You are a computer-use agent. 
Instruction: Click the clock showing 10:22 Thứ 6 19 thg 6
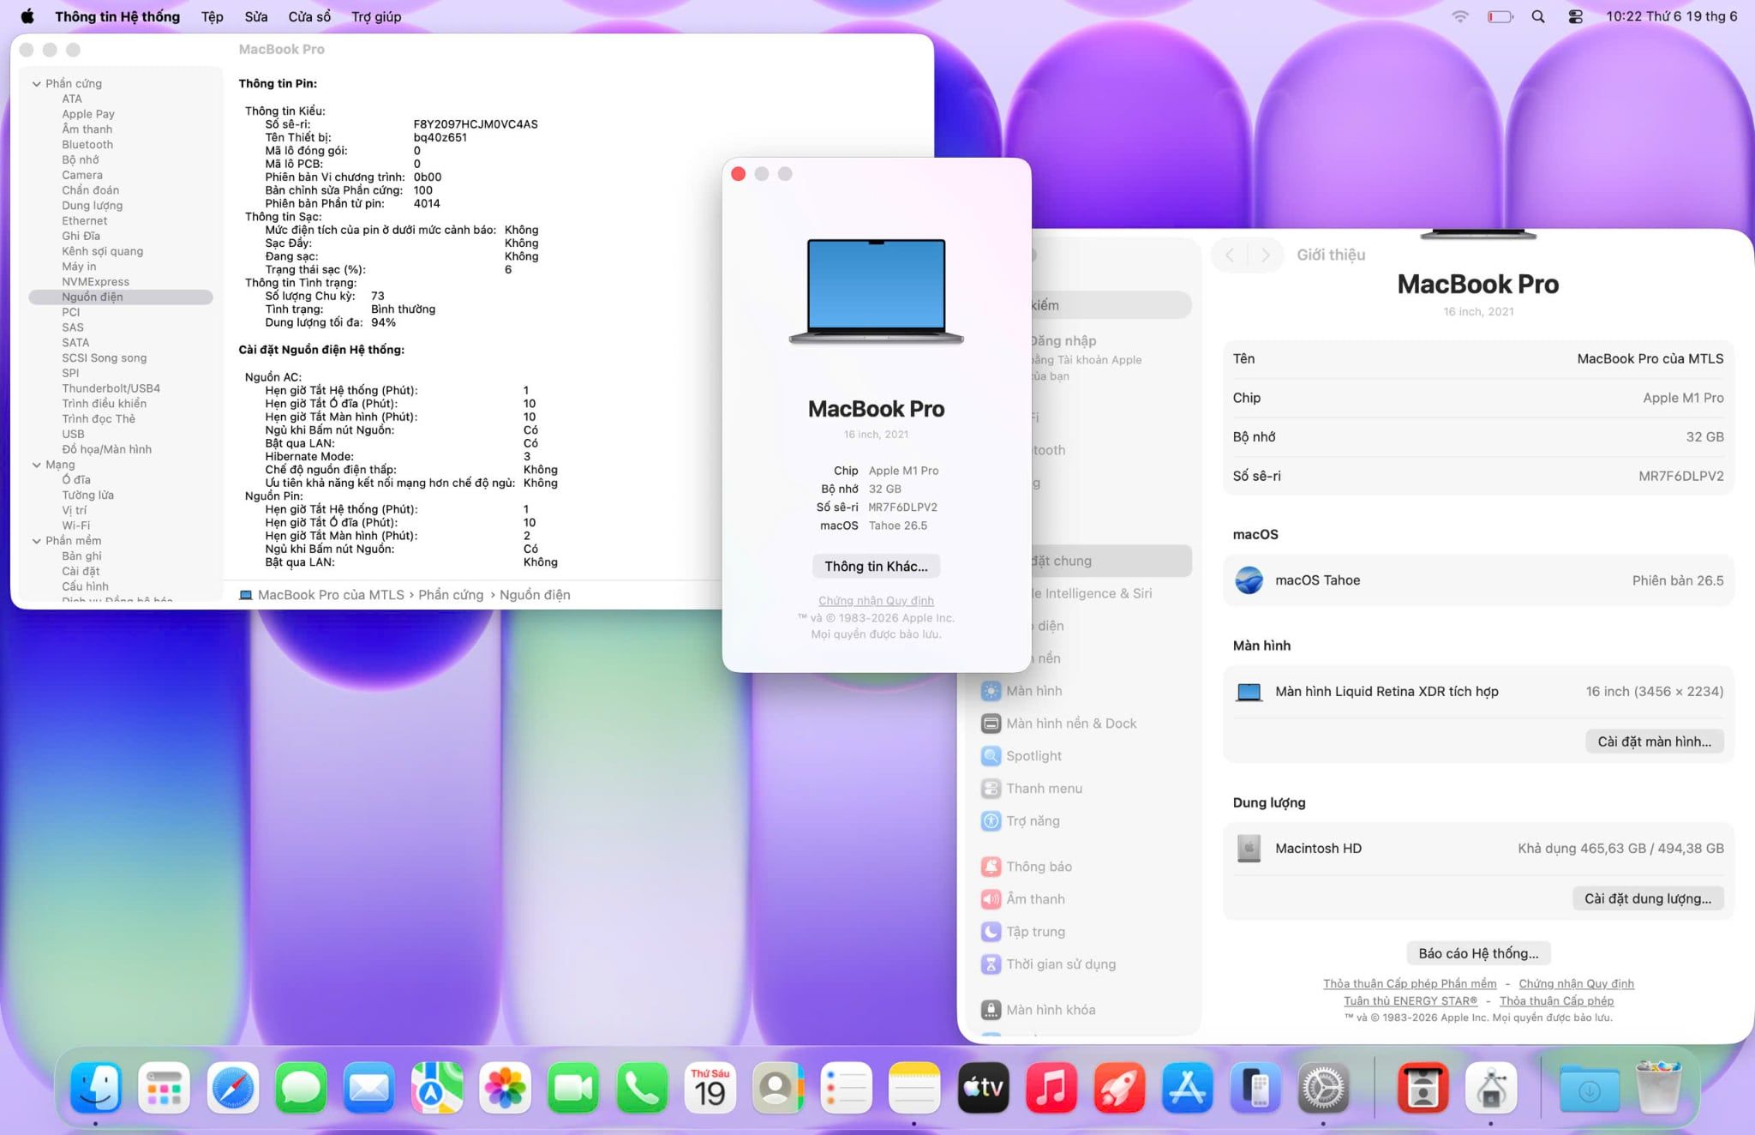(x=1671, y=16)
